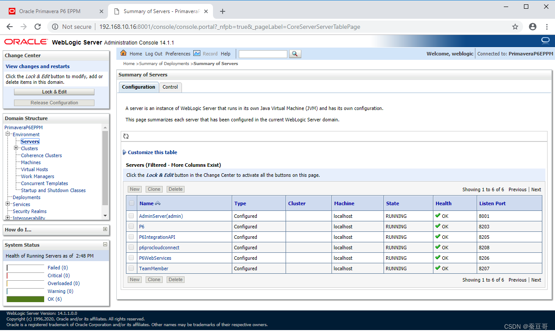
Task: Click the top Next pagination link
Action: 536,189
